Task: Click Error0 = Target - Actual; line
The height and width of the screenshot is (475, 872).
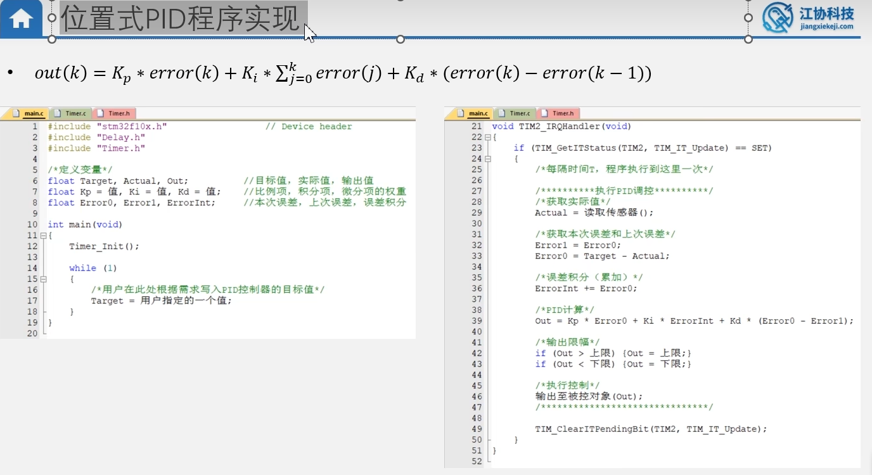Action: point(602,256)
